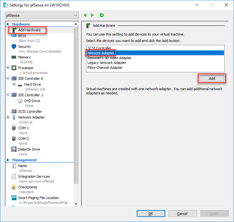Click the scroll up arrow in tree
Image resolution: width=234 pixels, height=222 pixels.
(x=76, y=24)
